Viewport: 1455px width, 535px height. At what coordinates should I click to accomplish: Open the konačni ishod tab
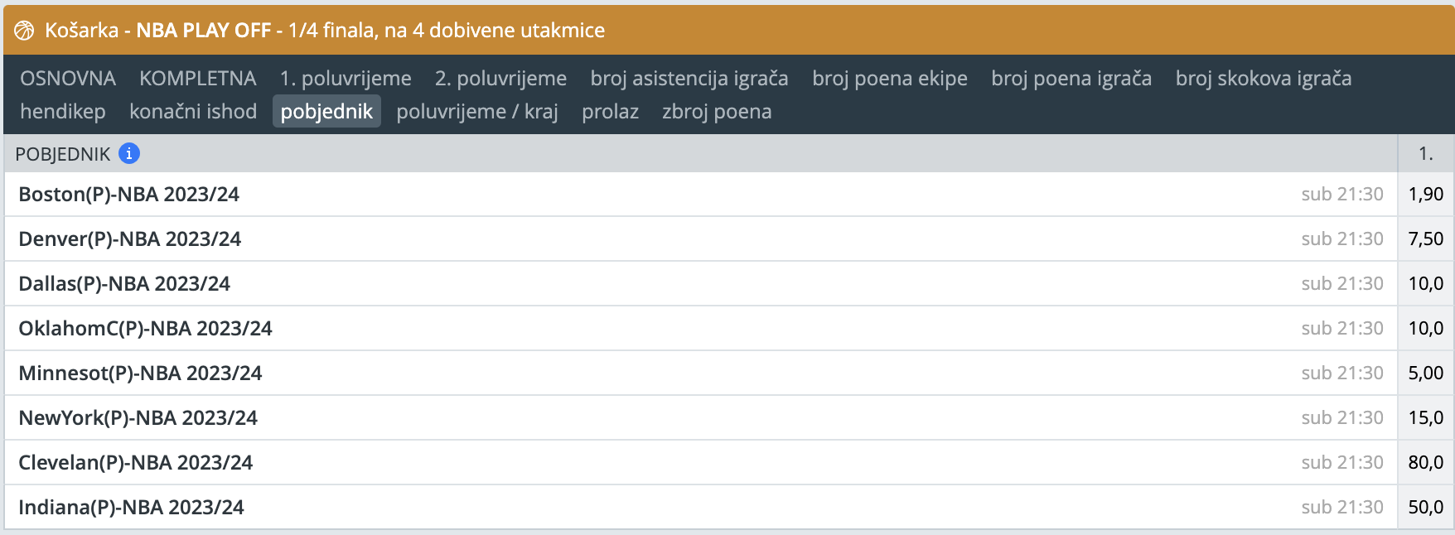coord(193,112)
